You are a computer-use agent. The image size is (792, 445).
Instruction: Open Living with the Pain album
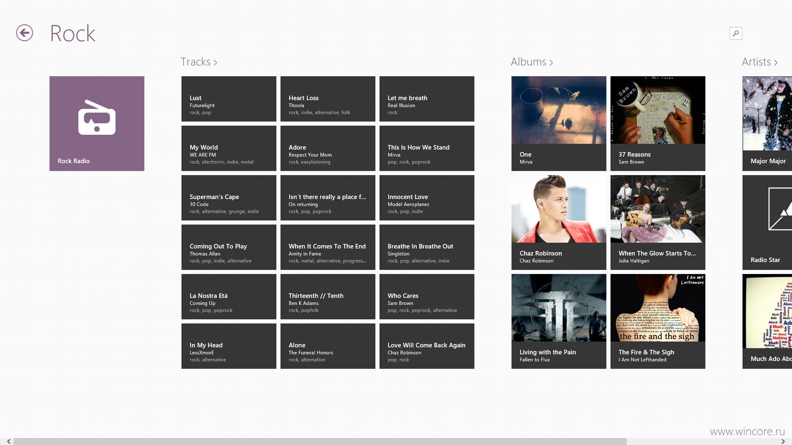(x=559, y=321)
